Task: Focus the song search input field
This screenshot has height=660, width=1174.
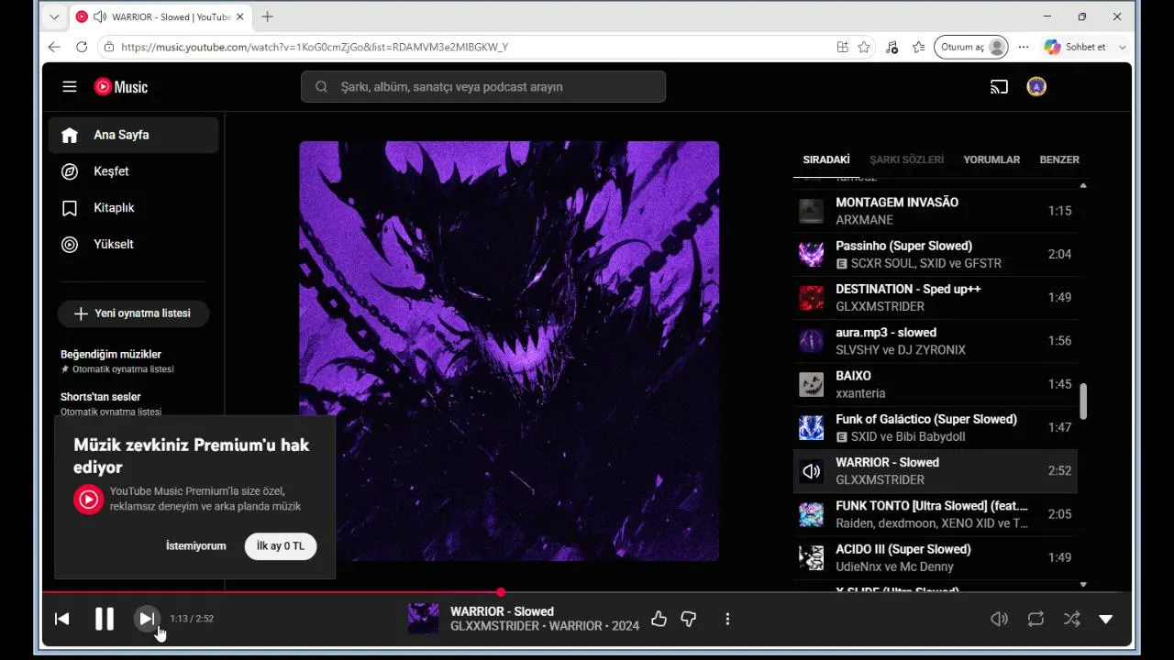Action: pyautogui.click(x=483, y=87)
